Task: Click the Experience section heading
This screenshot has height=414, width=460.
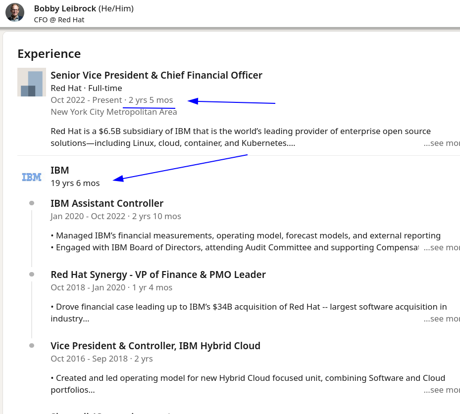Action: 49,54
